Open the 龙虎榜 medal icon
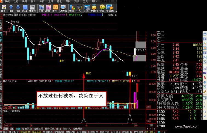Image resolution: width=207 pixels, height=133 pixels. point(94,8)
